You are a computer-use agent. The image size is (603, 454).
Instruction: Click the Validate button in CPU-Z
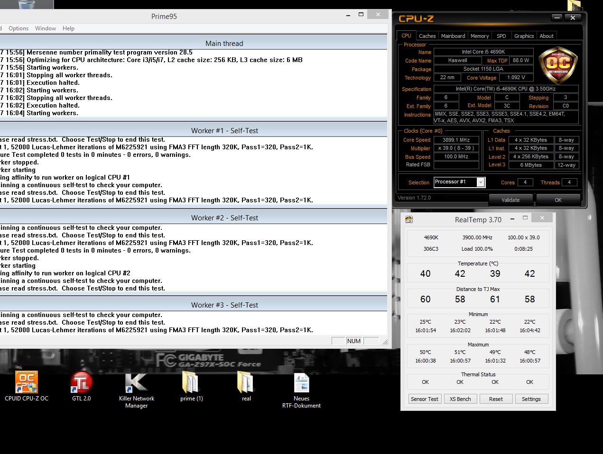point(510,200)
